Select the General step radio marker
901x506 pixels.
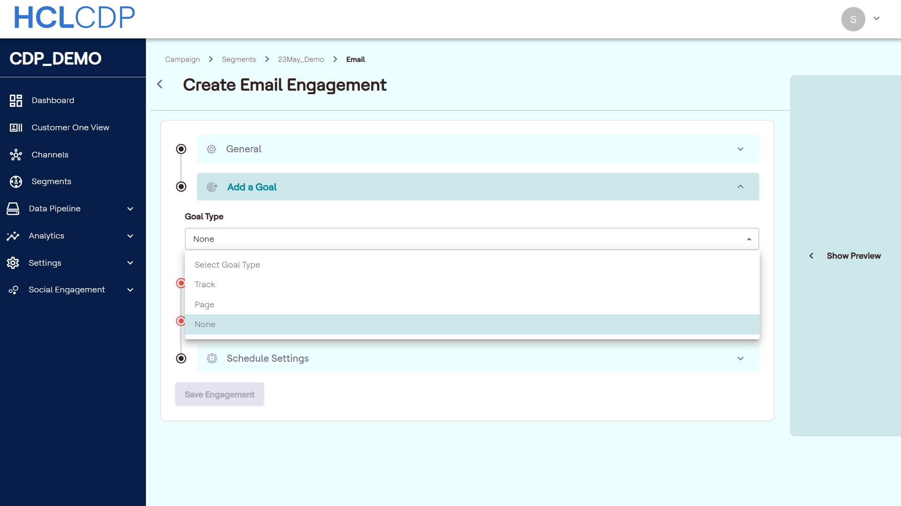[x=181, y=149]
